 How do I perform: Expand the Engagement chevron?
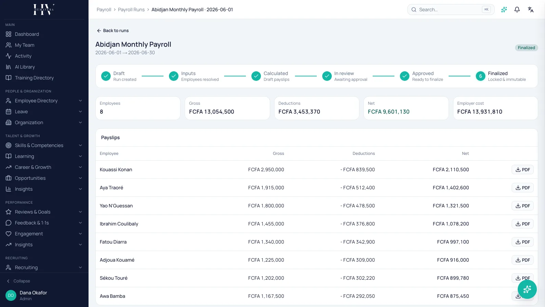click(80, 234)
